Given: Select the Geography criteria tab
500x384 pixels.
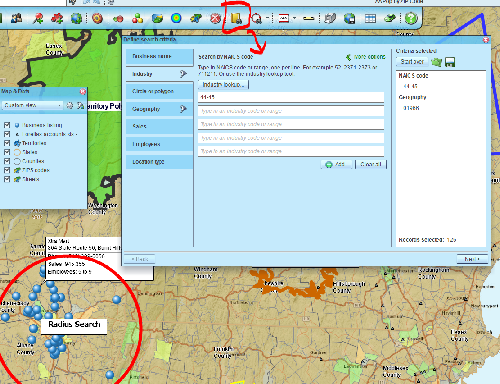Looking at the screenshot, I should [159, 109].
